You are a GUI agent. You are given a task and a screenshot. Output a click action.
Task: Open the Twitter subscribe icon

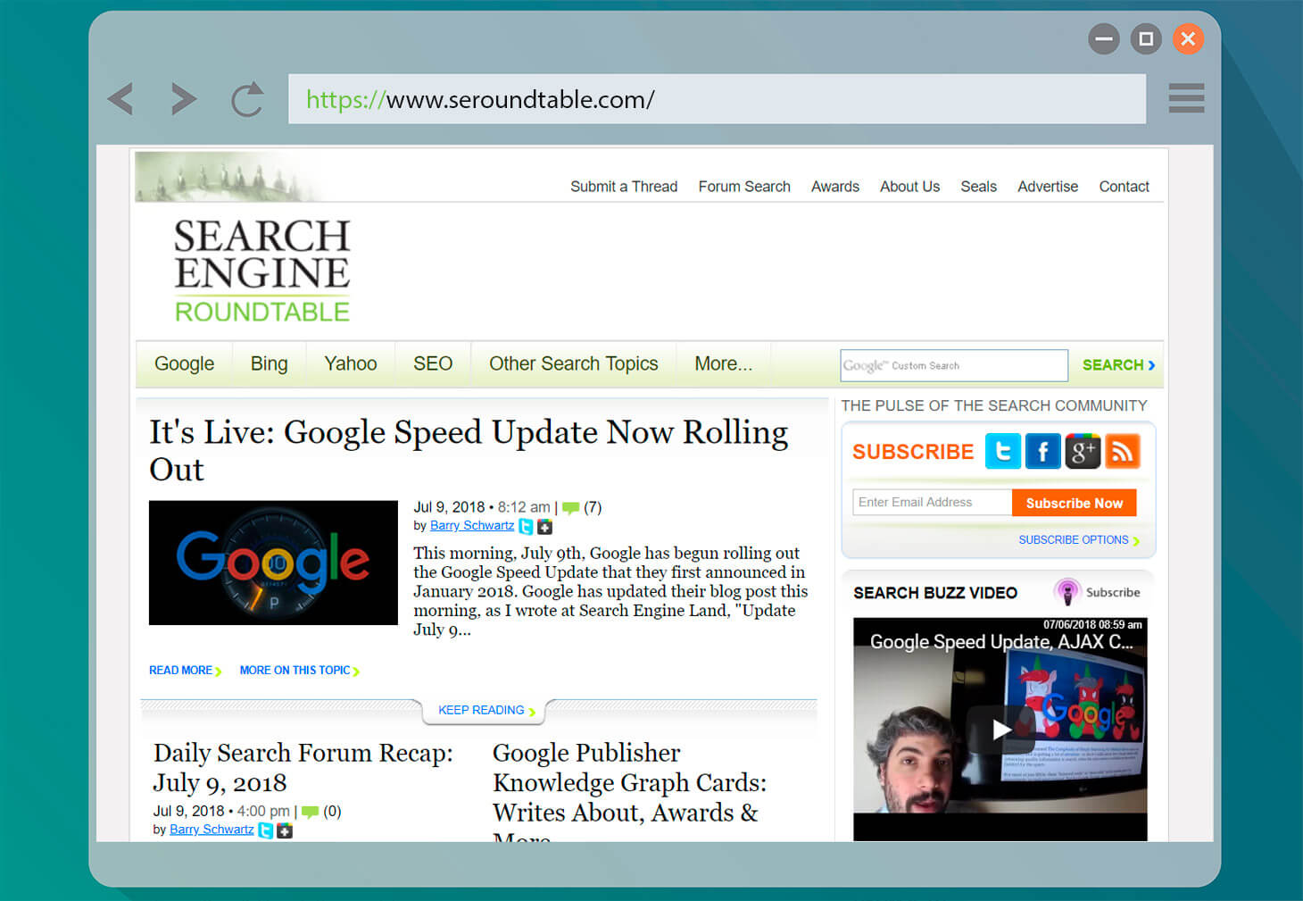click(x=1002, y=452)
